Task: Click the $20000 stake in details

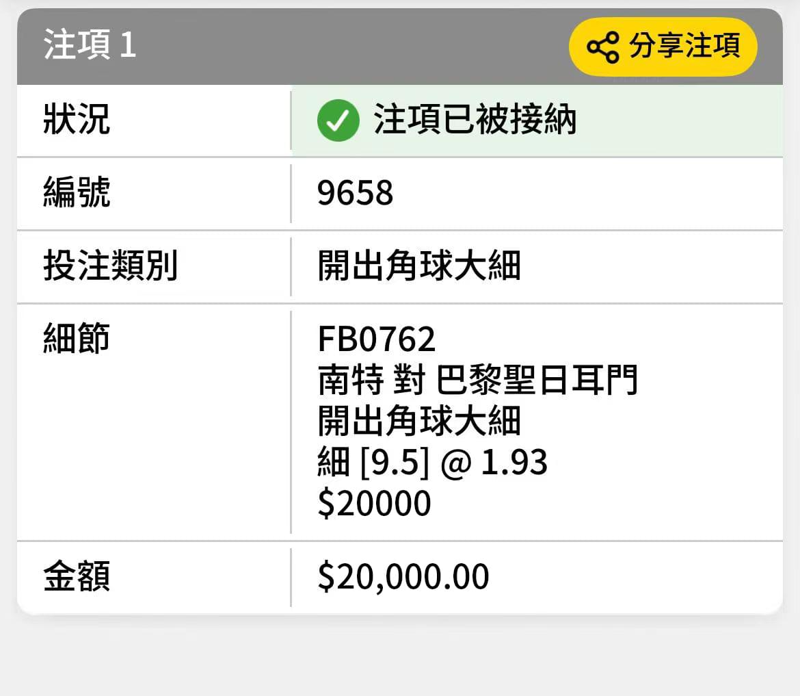Action: point(375,504)
